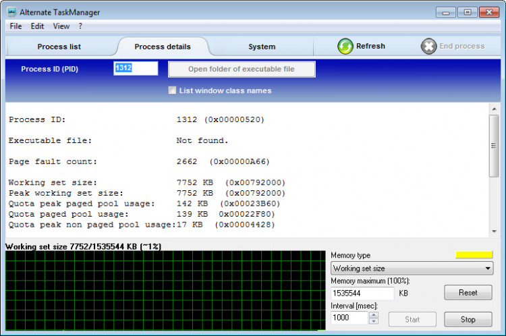Click the Start button
The width and height of the screenshot is (506, 336).
[412, 320]
